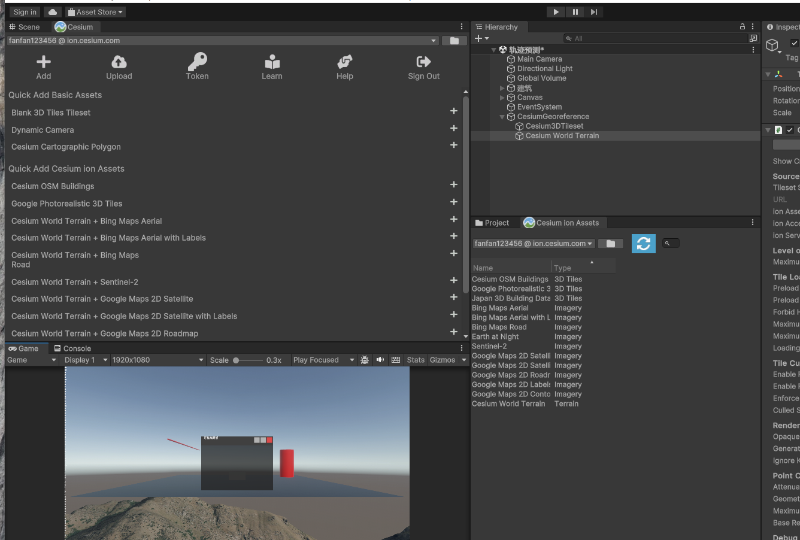
Task: Toggle the component enabled checkbox in the Inspector
Action: (x=790, y=130)
